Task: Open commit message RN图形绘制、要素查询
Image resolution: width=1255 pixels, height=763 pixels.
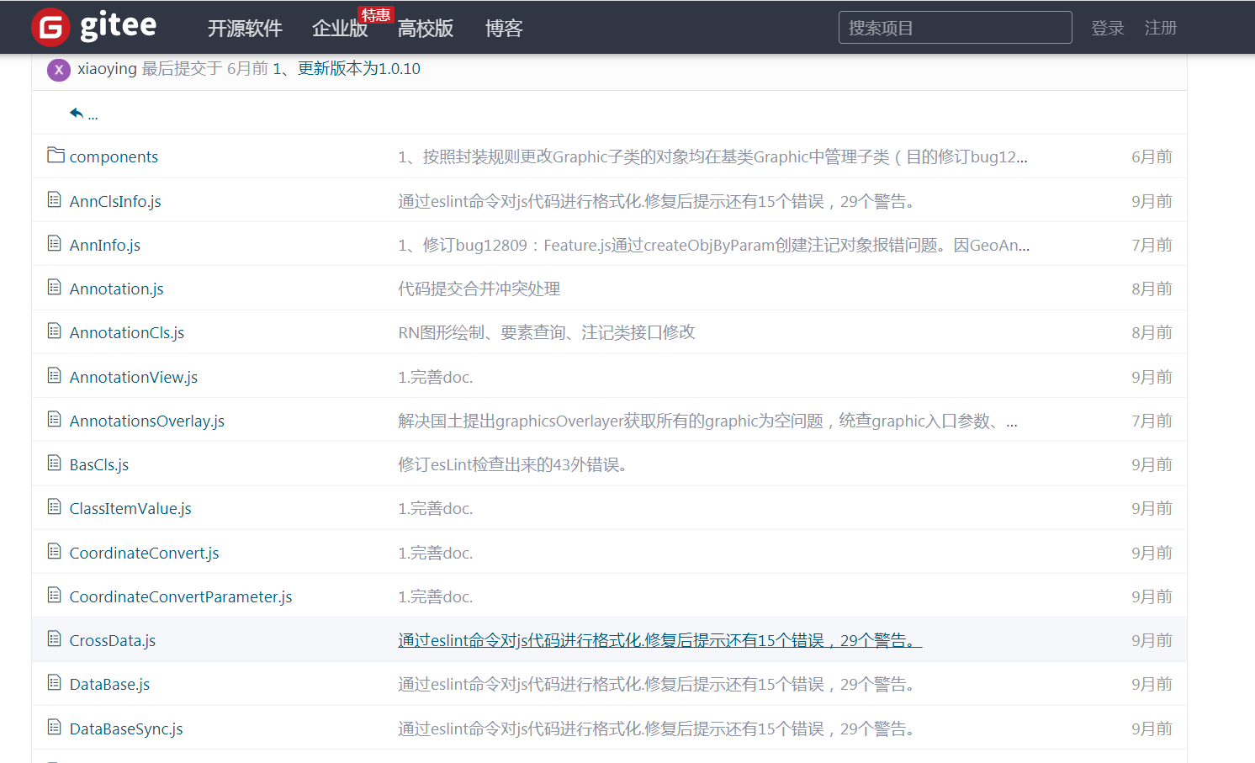Action: (x=547, y=333)
